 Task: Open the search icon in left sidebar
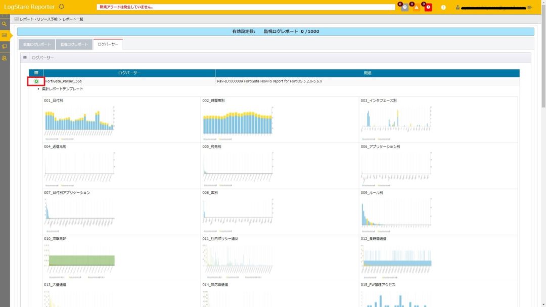click(5, 24)
